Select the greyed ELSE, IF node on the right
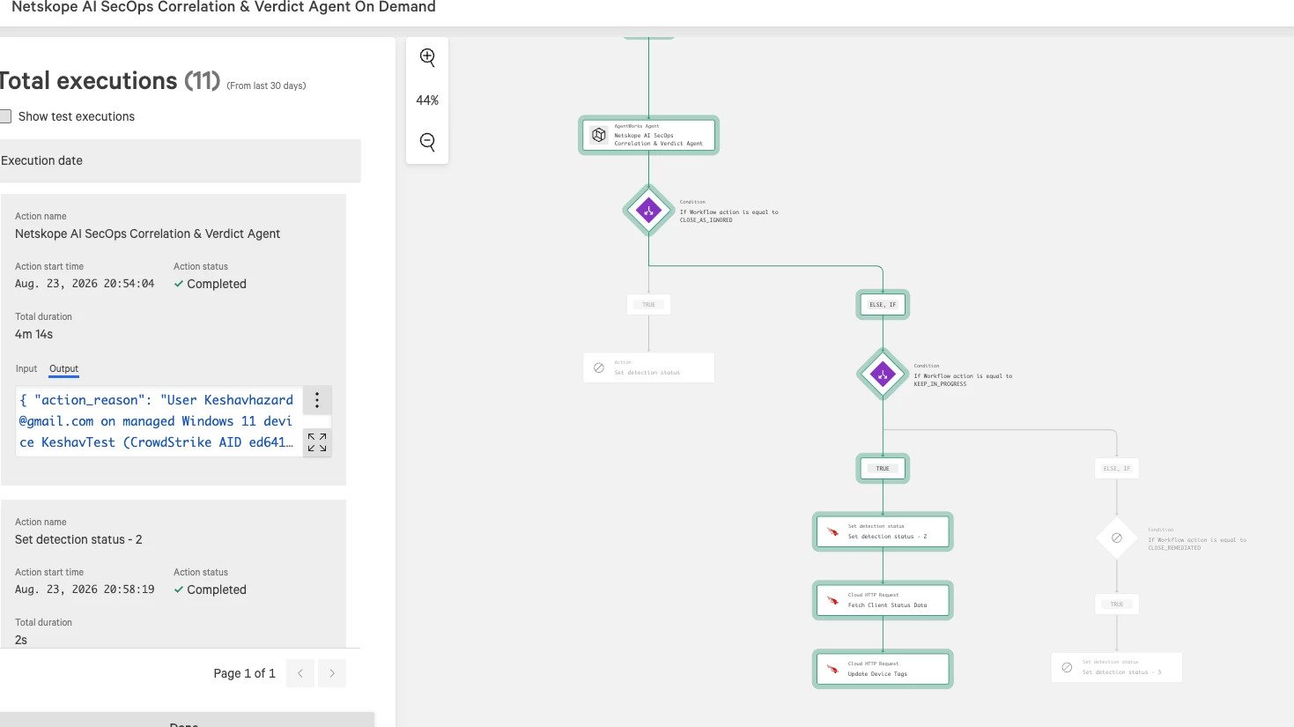Screen dimensions: 1294x727 pyautogui.click(x=1117, y=469)
